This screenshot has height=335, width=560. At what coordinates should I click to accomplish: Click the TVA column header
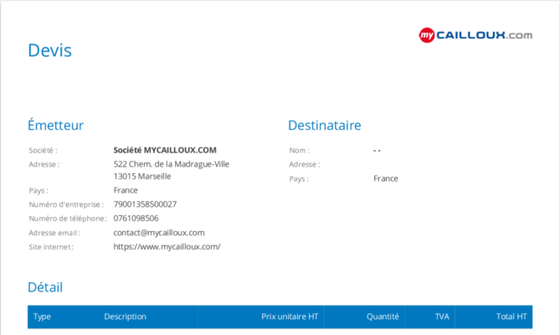[442, 317]
